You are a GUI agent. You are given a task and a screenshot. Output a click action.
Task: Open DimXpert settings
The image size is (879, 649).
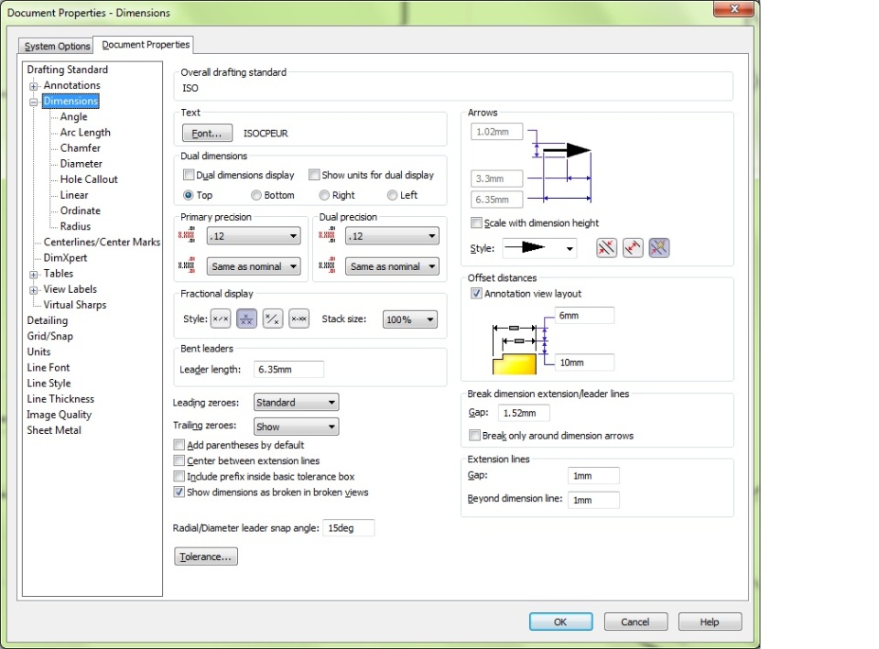coord(65,258)
